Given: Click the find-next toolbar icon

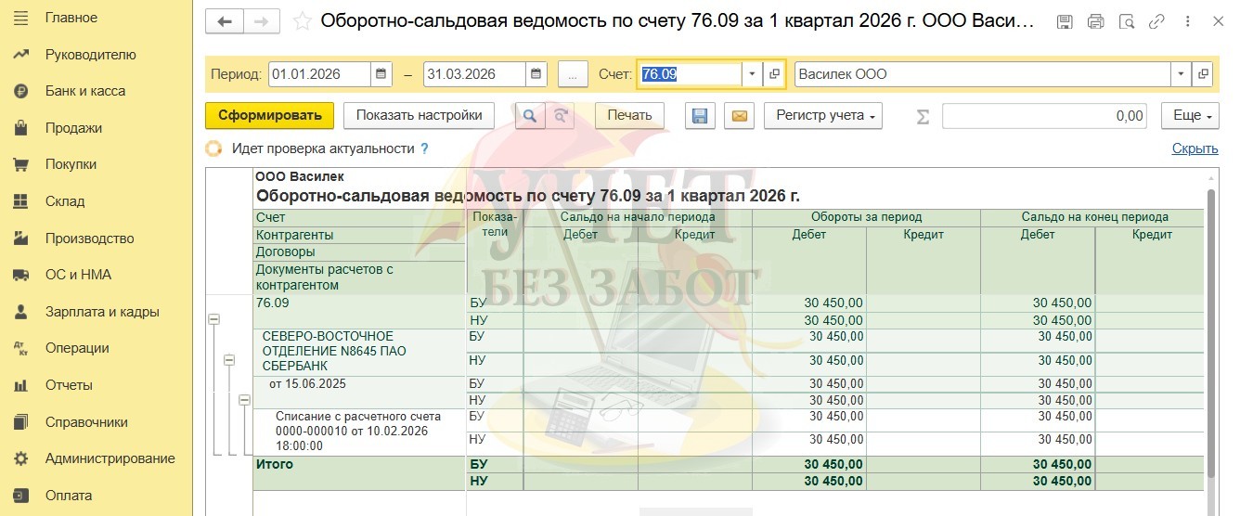Looking at the screenshot, I should pos(560,116).
